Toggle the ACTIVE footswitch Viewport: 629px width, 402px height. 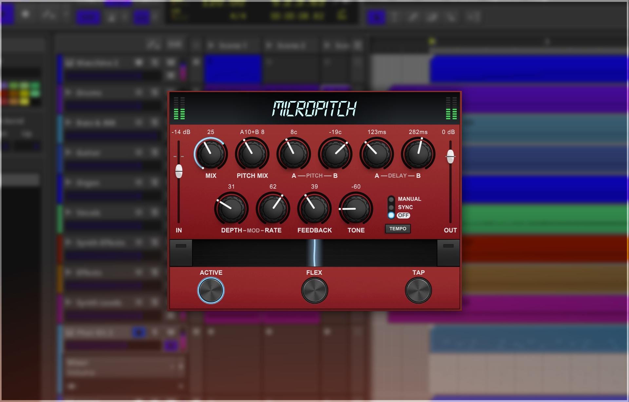(x=211, y=290)
